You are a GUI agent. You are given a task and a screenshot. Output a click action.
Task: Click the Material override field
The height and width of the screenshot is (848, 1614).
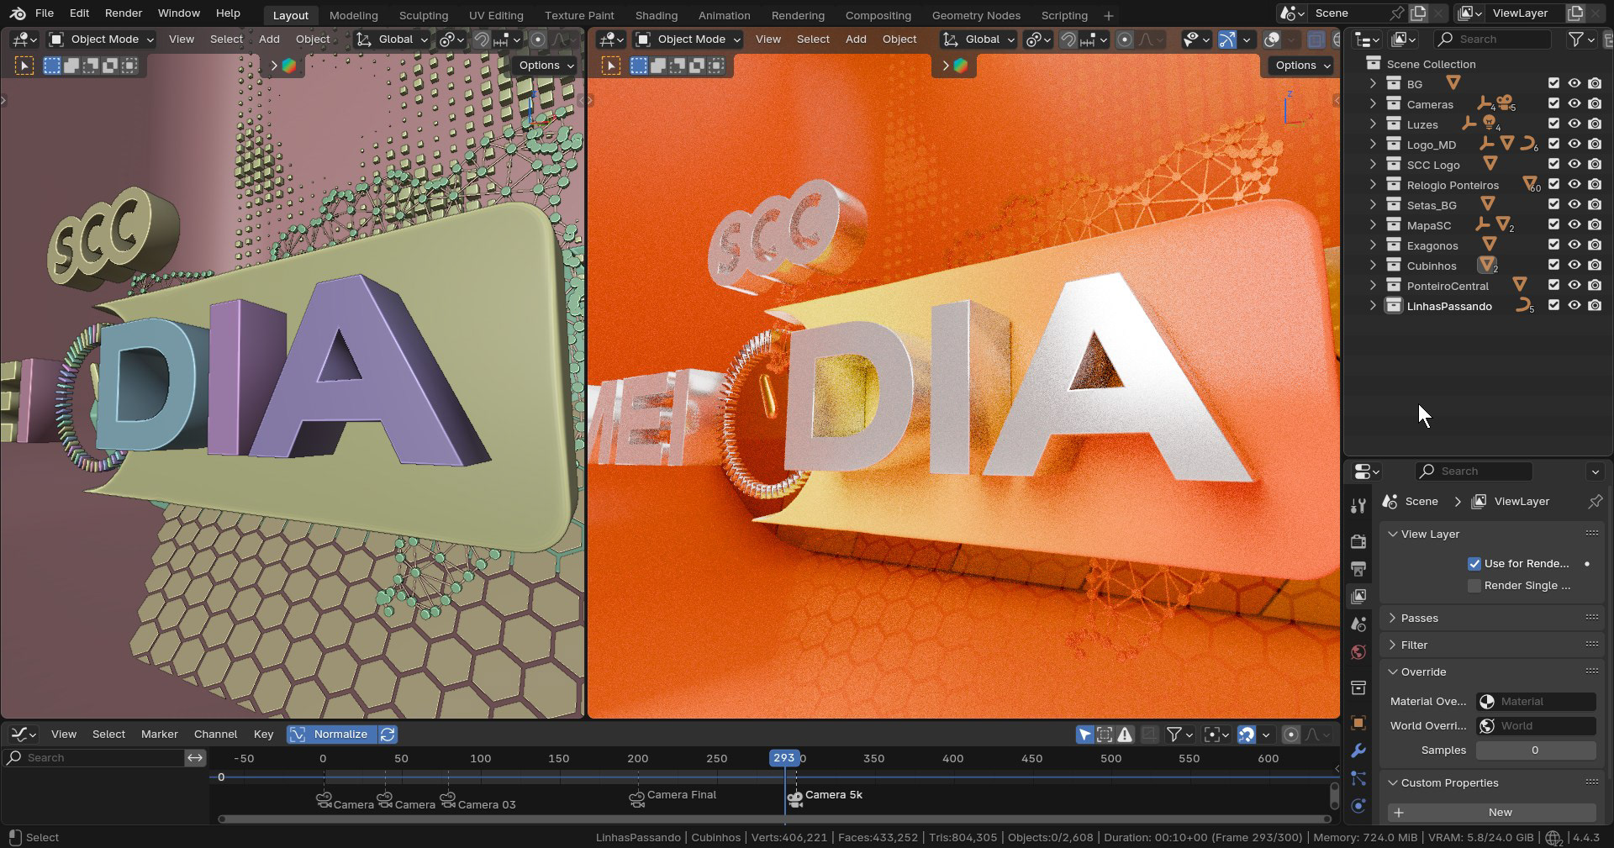pyautogui.click(x=1537, y=702)
